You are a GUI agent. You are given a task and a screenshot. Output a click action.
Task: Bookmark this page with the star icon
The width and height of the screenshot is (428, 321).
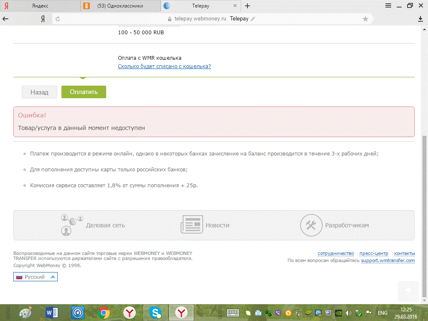click(x=365, y=19)
